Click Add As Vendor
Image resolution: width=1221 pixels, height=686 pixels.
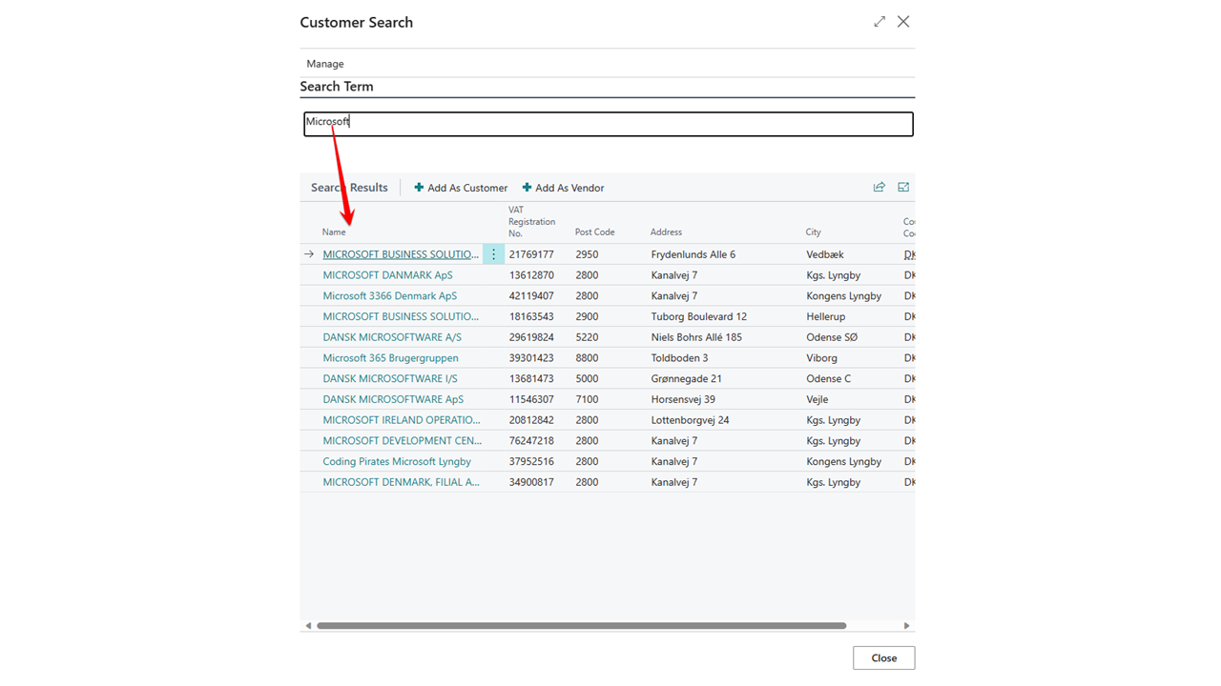563,188
